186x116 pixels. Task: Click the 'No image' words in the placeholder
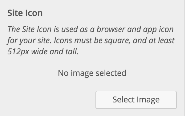point(75,73)
